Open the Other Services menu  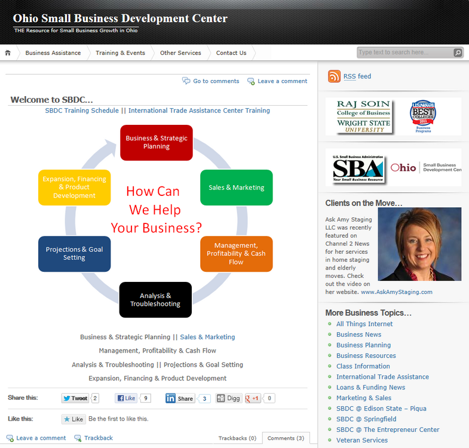click(180, 53)
